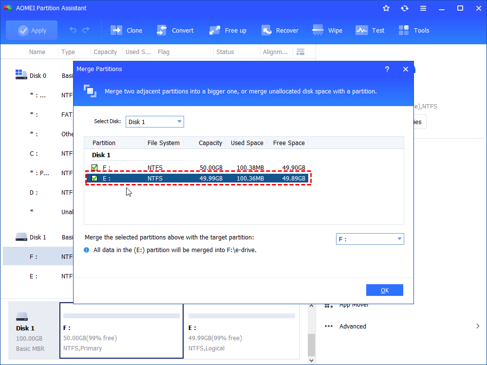Open the Clone tool
The width and height of the screenshot is (487, 365).
coord(126,30)
